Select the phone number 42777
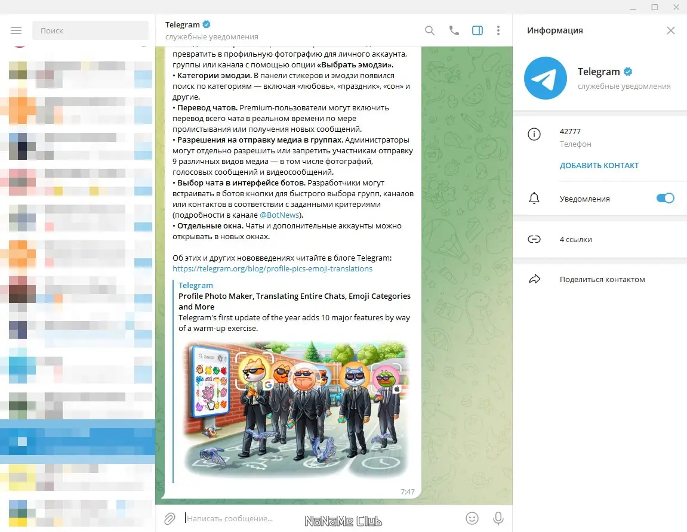 click(x=570, y=131)
